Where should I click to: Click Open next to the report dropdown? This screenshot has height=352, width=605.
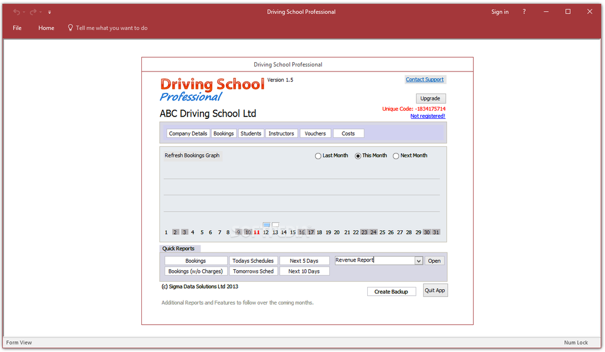click(434, 261)
